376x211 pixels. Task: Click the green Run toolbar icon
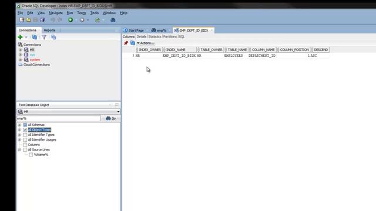70,20
